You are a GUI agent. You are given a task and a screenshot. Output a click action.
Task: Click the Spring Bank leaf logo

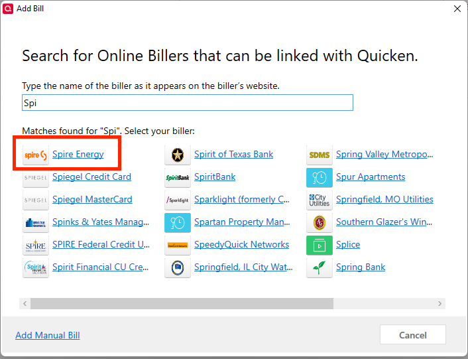(x=320, y=267)
